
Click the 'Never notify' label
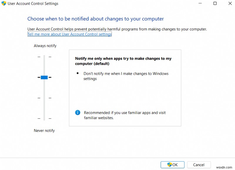tap(44, 131)
